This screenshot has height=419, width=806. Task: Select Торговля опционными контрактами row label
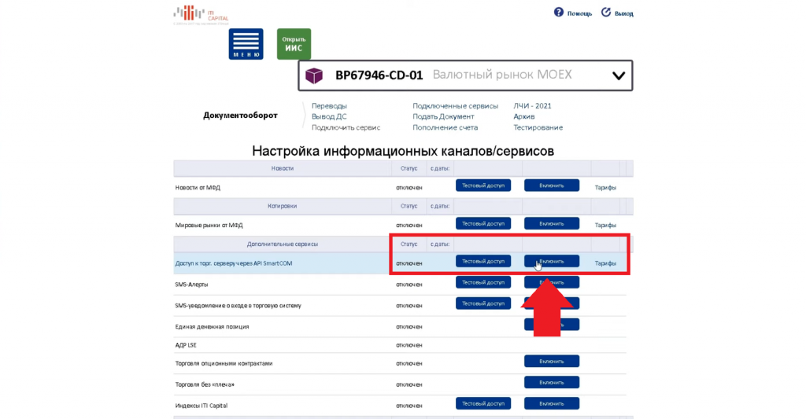pyautogui.click(x=224, y=363)
